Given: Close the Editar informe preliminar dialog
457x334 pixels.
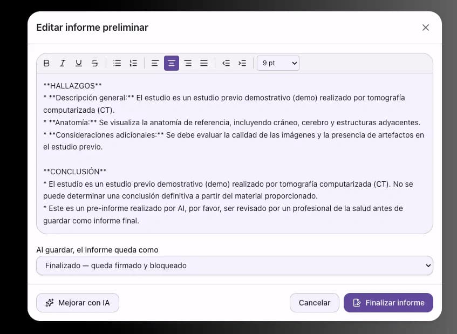Looking at the screenshot, I should [426, 28].
